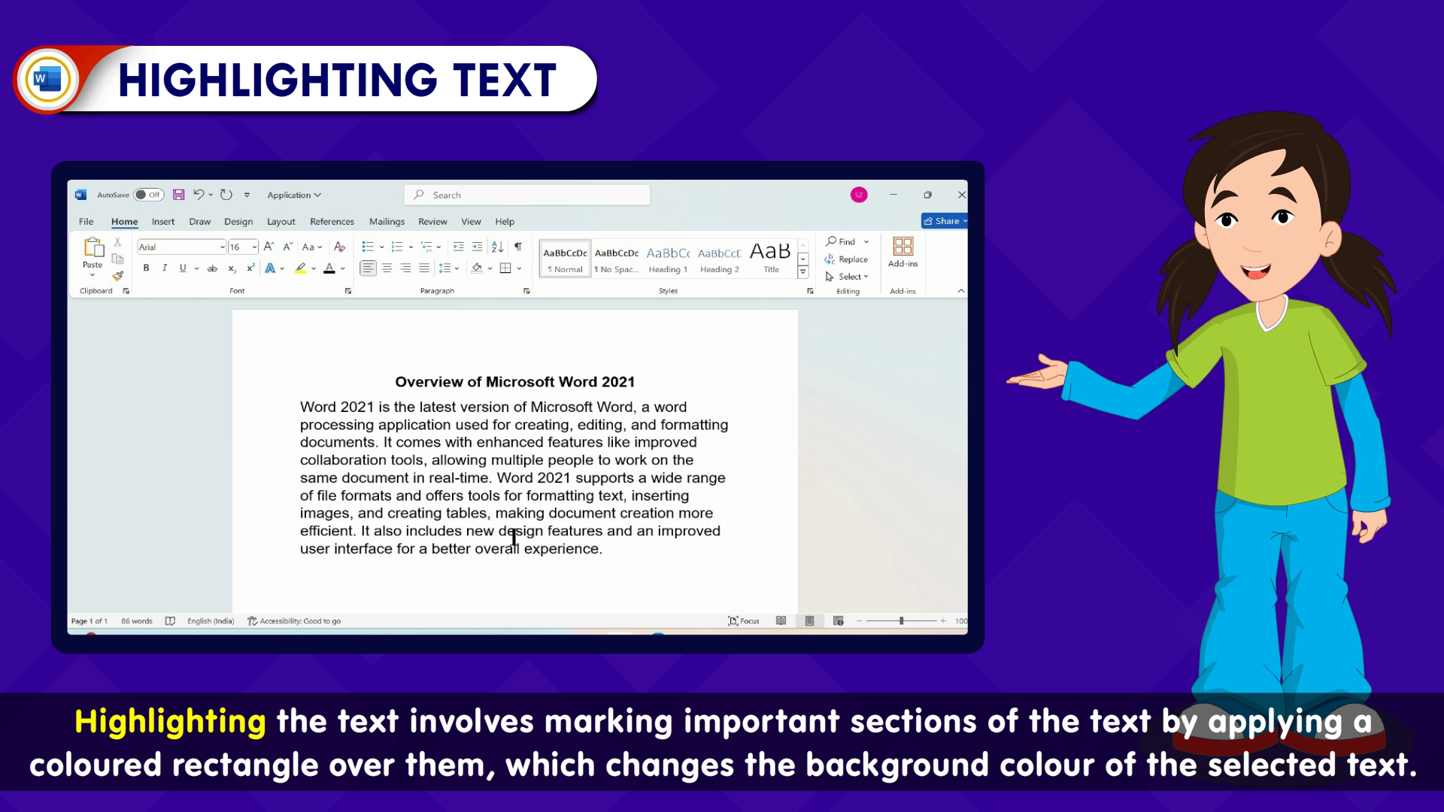Open the font name dropdown showing Arial

[x=222, y=247]
